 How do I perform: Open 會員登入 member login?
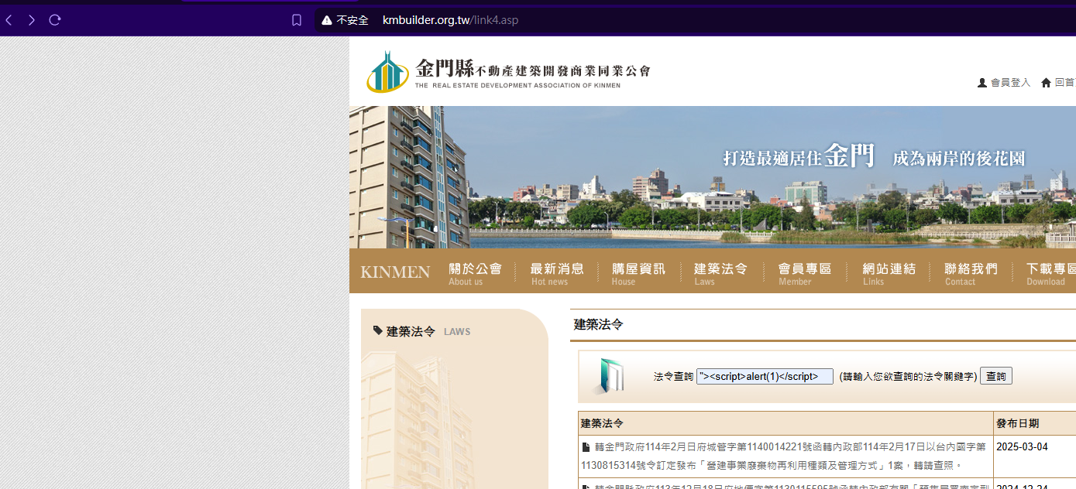click(1004, 83)
